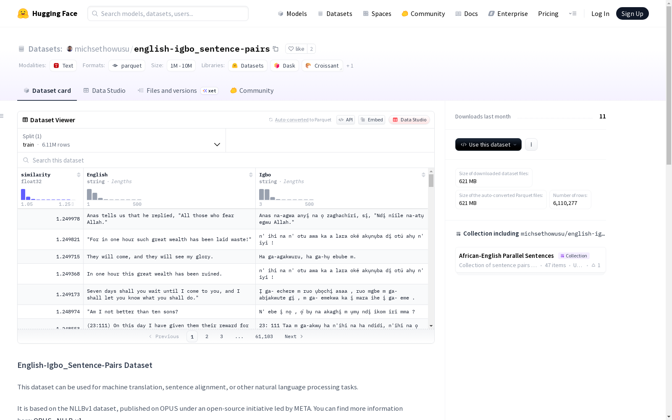The height and width of the screenshot is (420, 672).
Task: Click Log In
Action: click(x=600, y=13)
